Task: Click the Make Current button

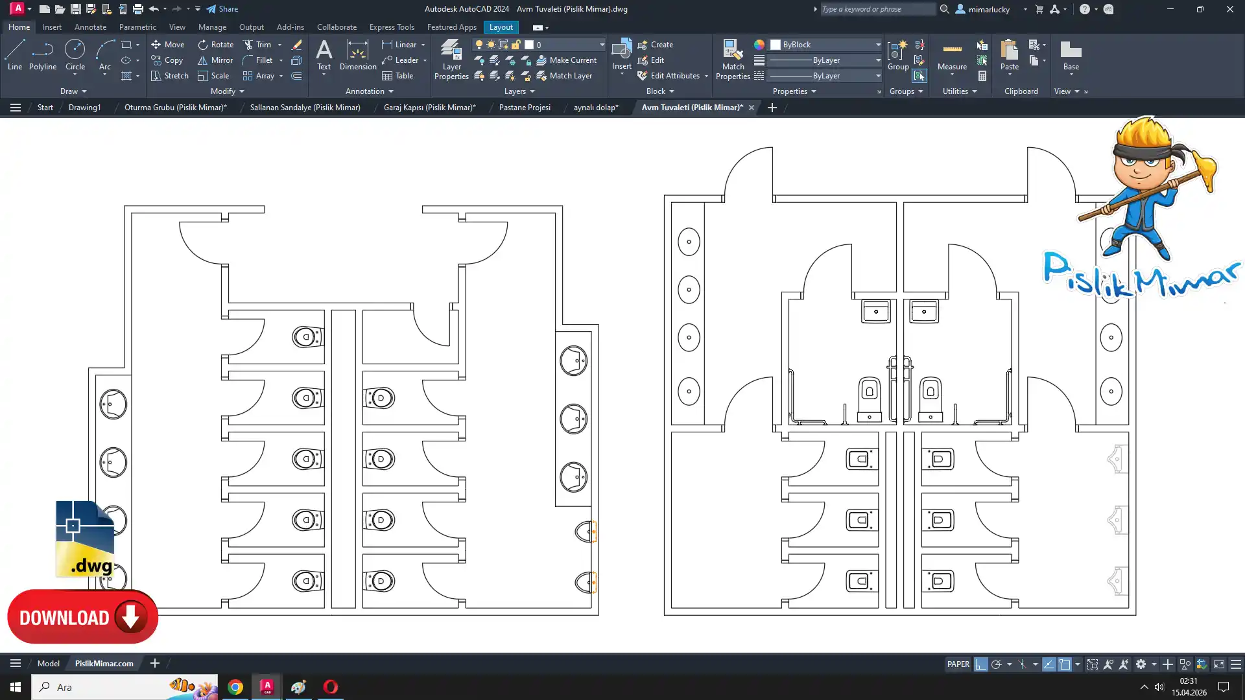Action: click(x=566, y=60)
